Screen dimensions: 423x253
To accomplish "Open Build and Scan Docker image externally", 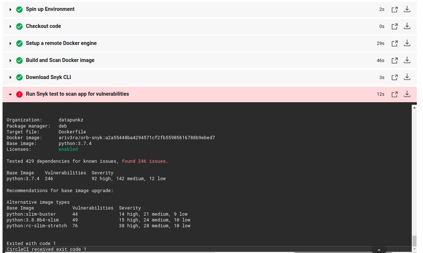I will coord(395,60).
